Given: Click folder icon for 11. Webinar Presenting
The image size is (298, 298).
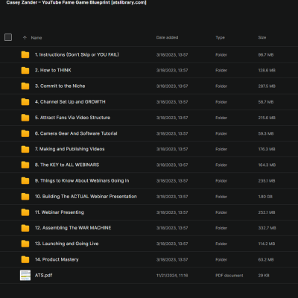Looking at the screenshot, I should pos(25,212).
